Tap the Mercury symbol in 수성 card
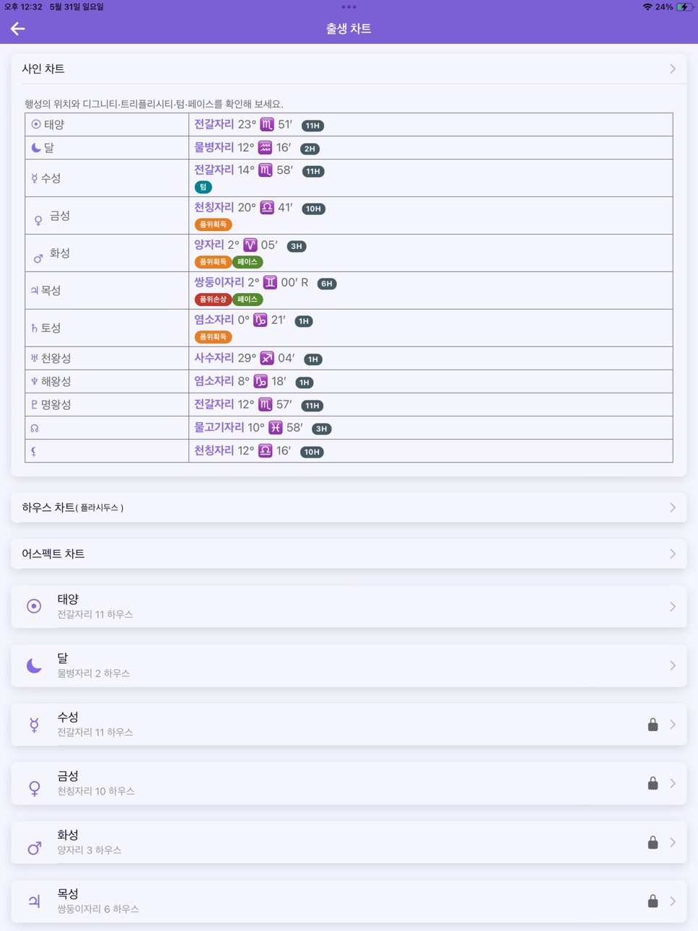 point(34,725)
